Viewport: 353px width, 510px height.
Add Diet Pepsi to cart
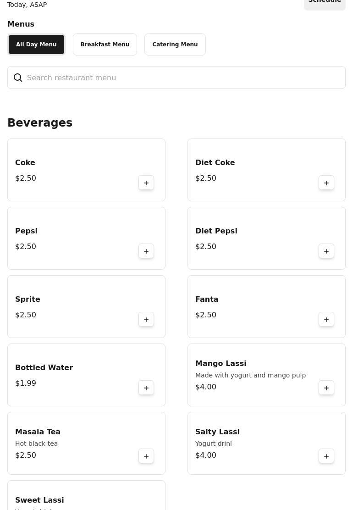326,251
